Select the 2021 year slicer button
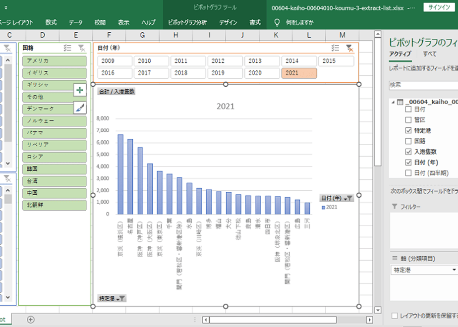This screenshot has width=458, height=327. [299, 73]
